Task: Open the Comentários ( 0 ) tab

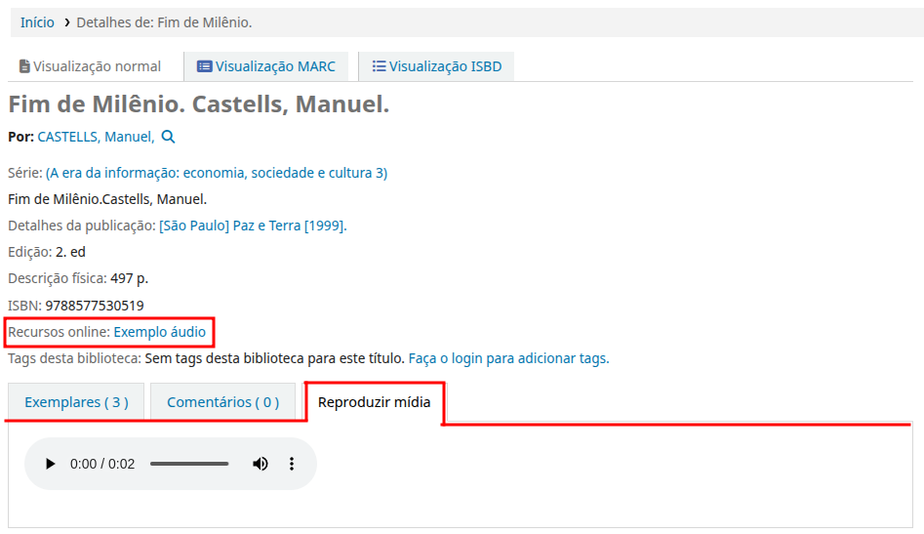Action: [x=222, y=402]
